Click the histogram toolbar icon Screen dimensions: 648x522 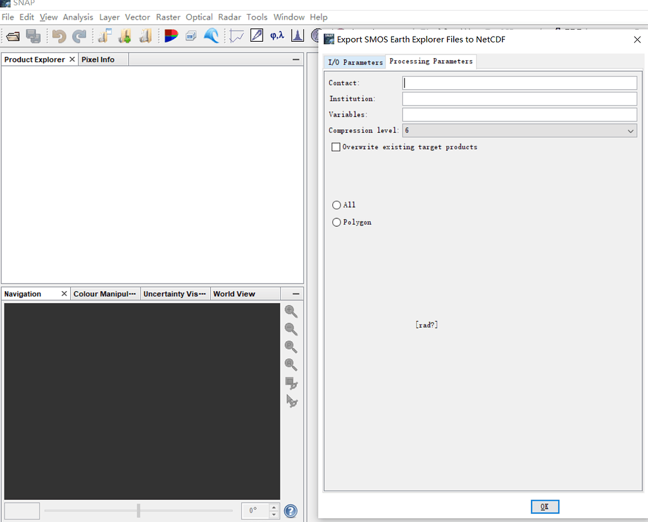click(297, 35)
